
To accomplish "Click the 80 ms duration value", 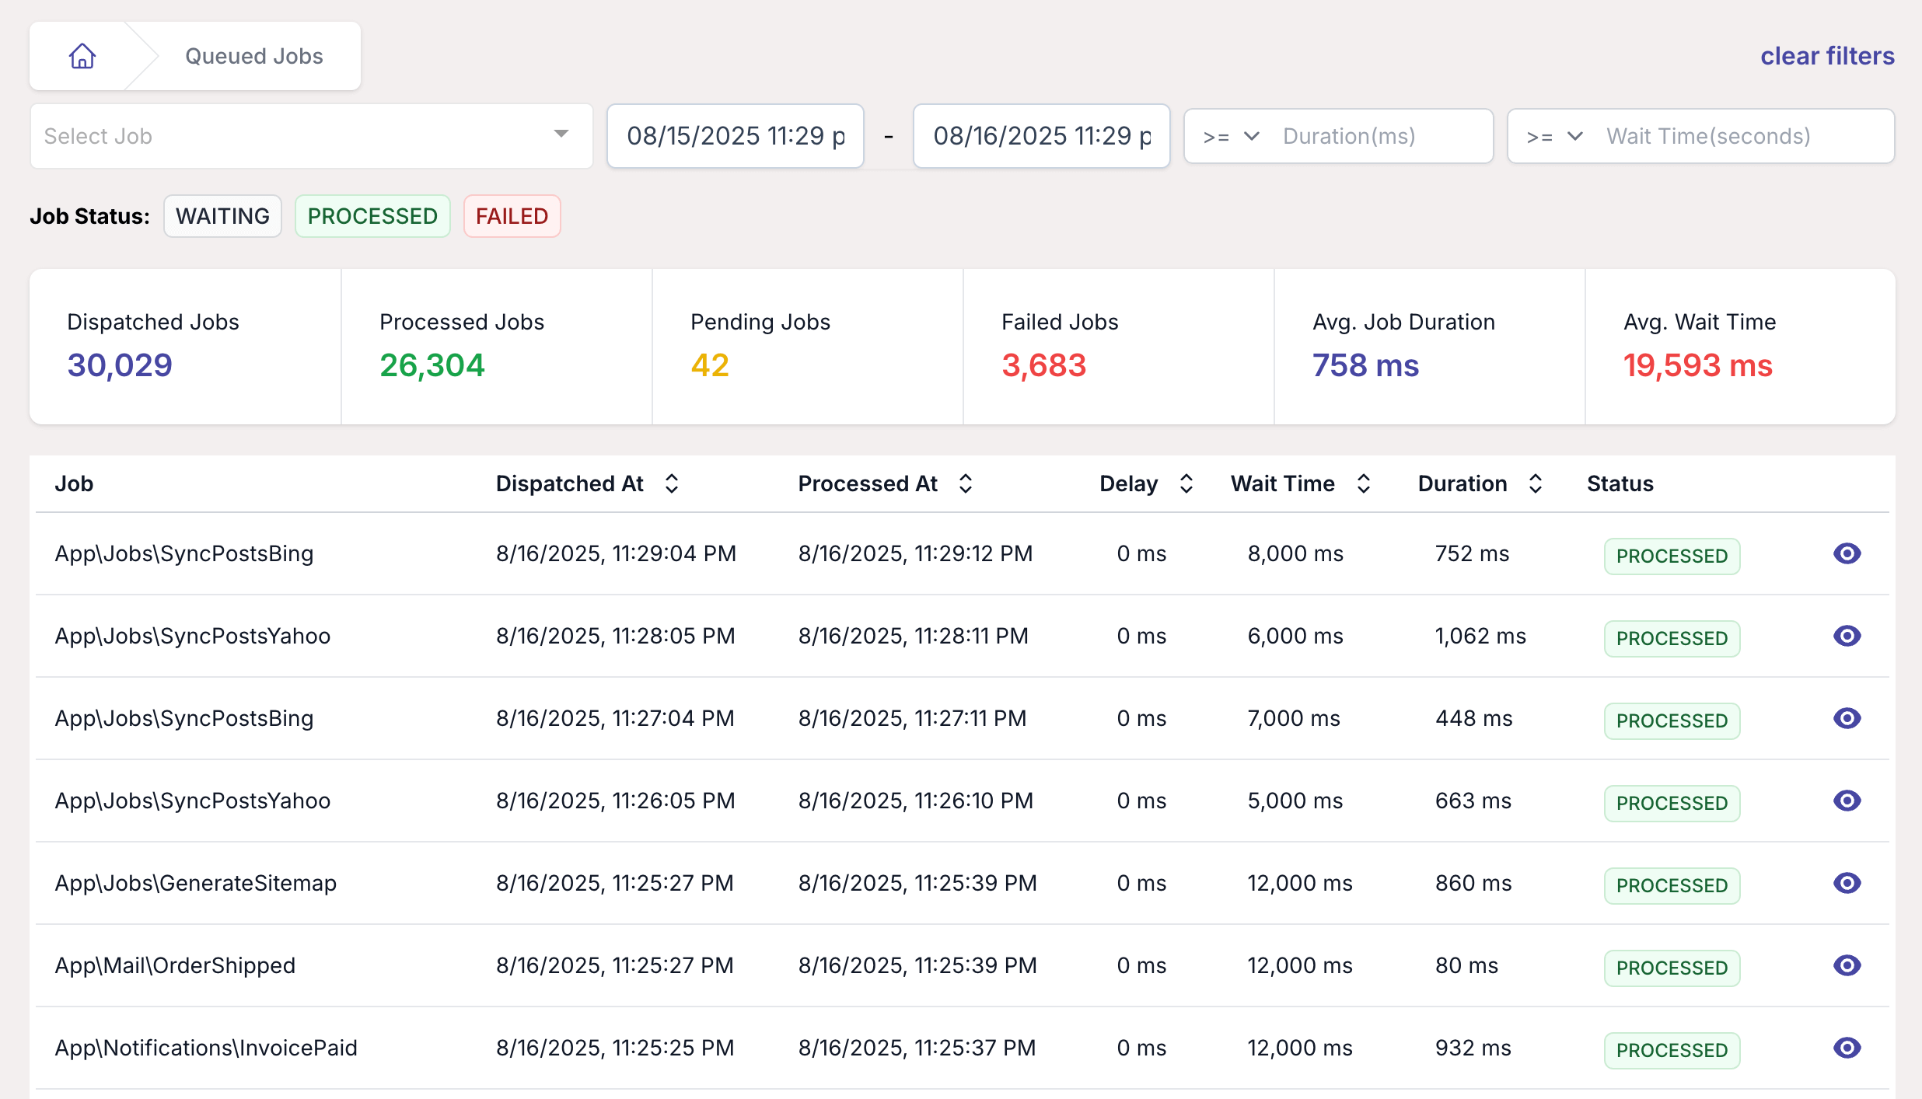I will tap(1466, 965).
